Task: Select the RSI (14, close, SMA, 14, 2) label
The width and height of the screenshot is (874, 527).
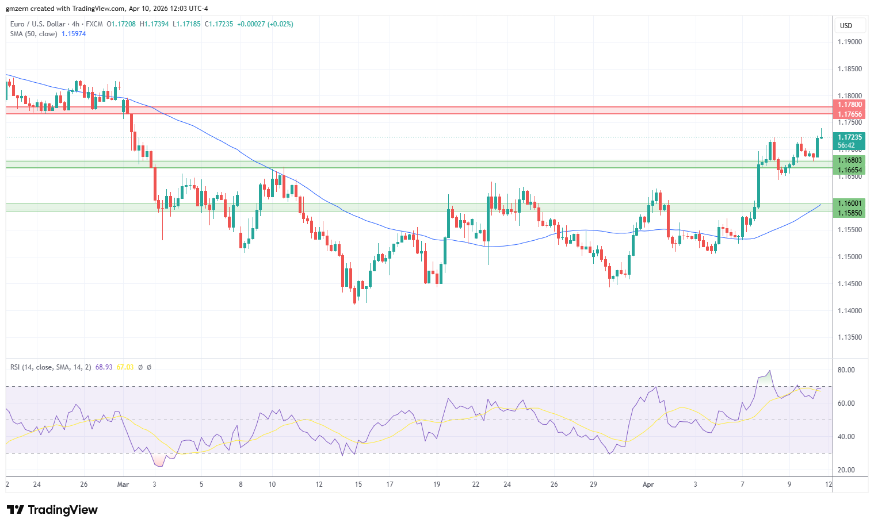Action: [x=51, y=367]
